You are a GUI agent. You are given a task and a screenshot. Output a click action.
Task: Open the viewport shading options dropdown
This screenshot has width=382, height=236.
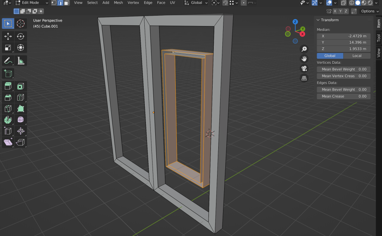376,3
